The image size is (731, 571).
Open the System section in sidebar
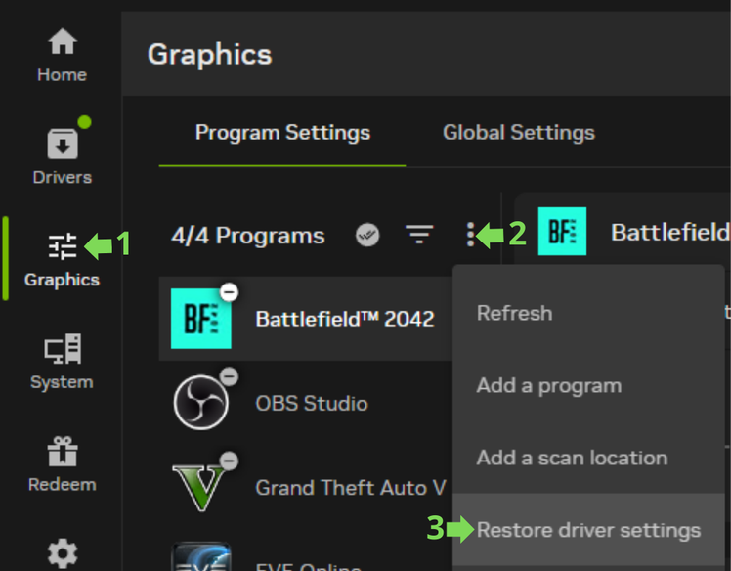[x=62, y=362]
